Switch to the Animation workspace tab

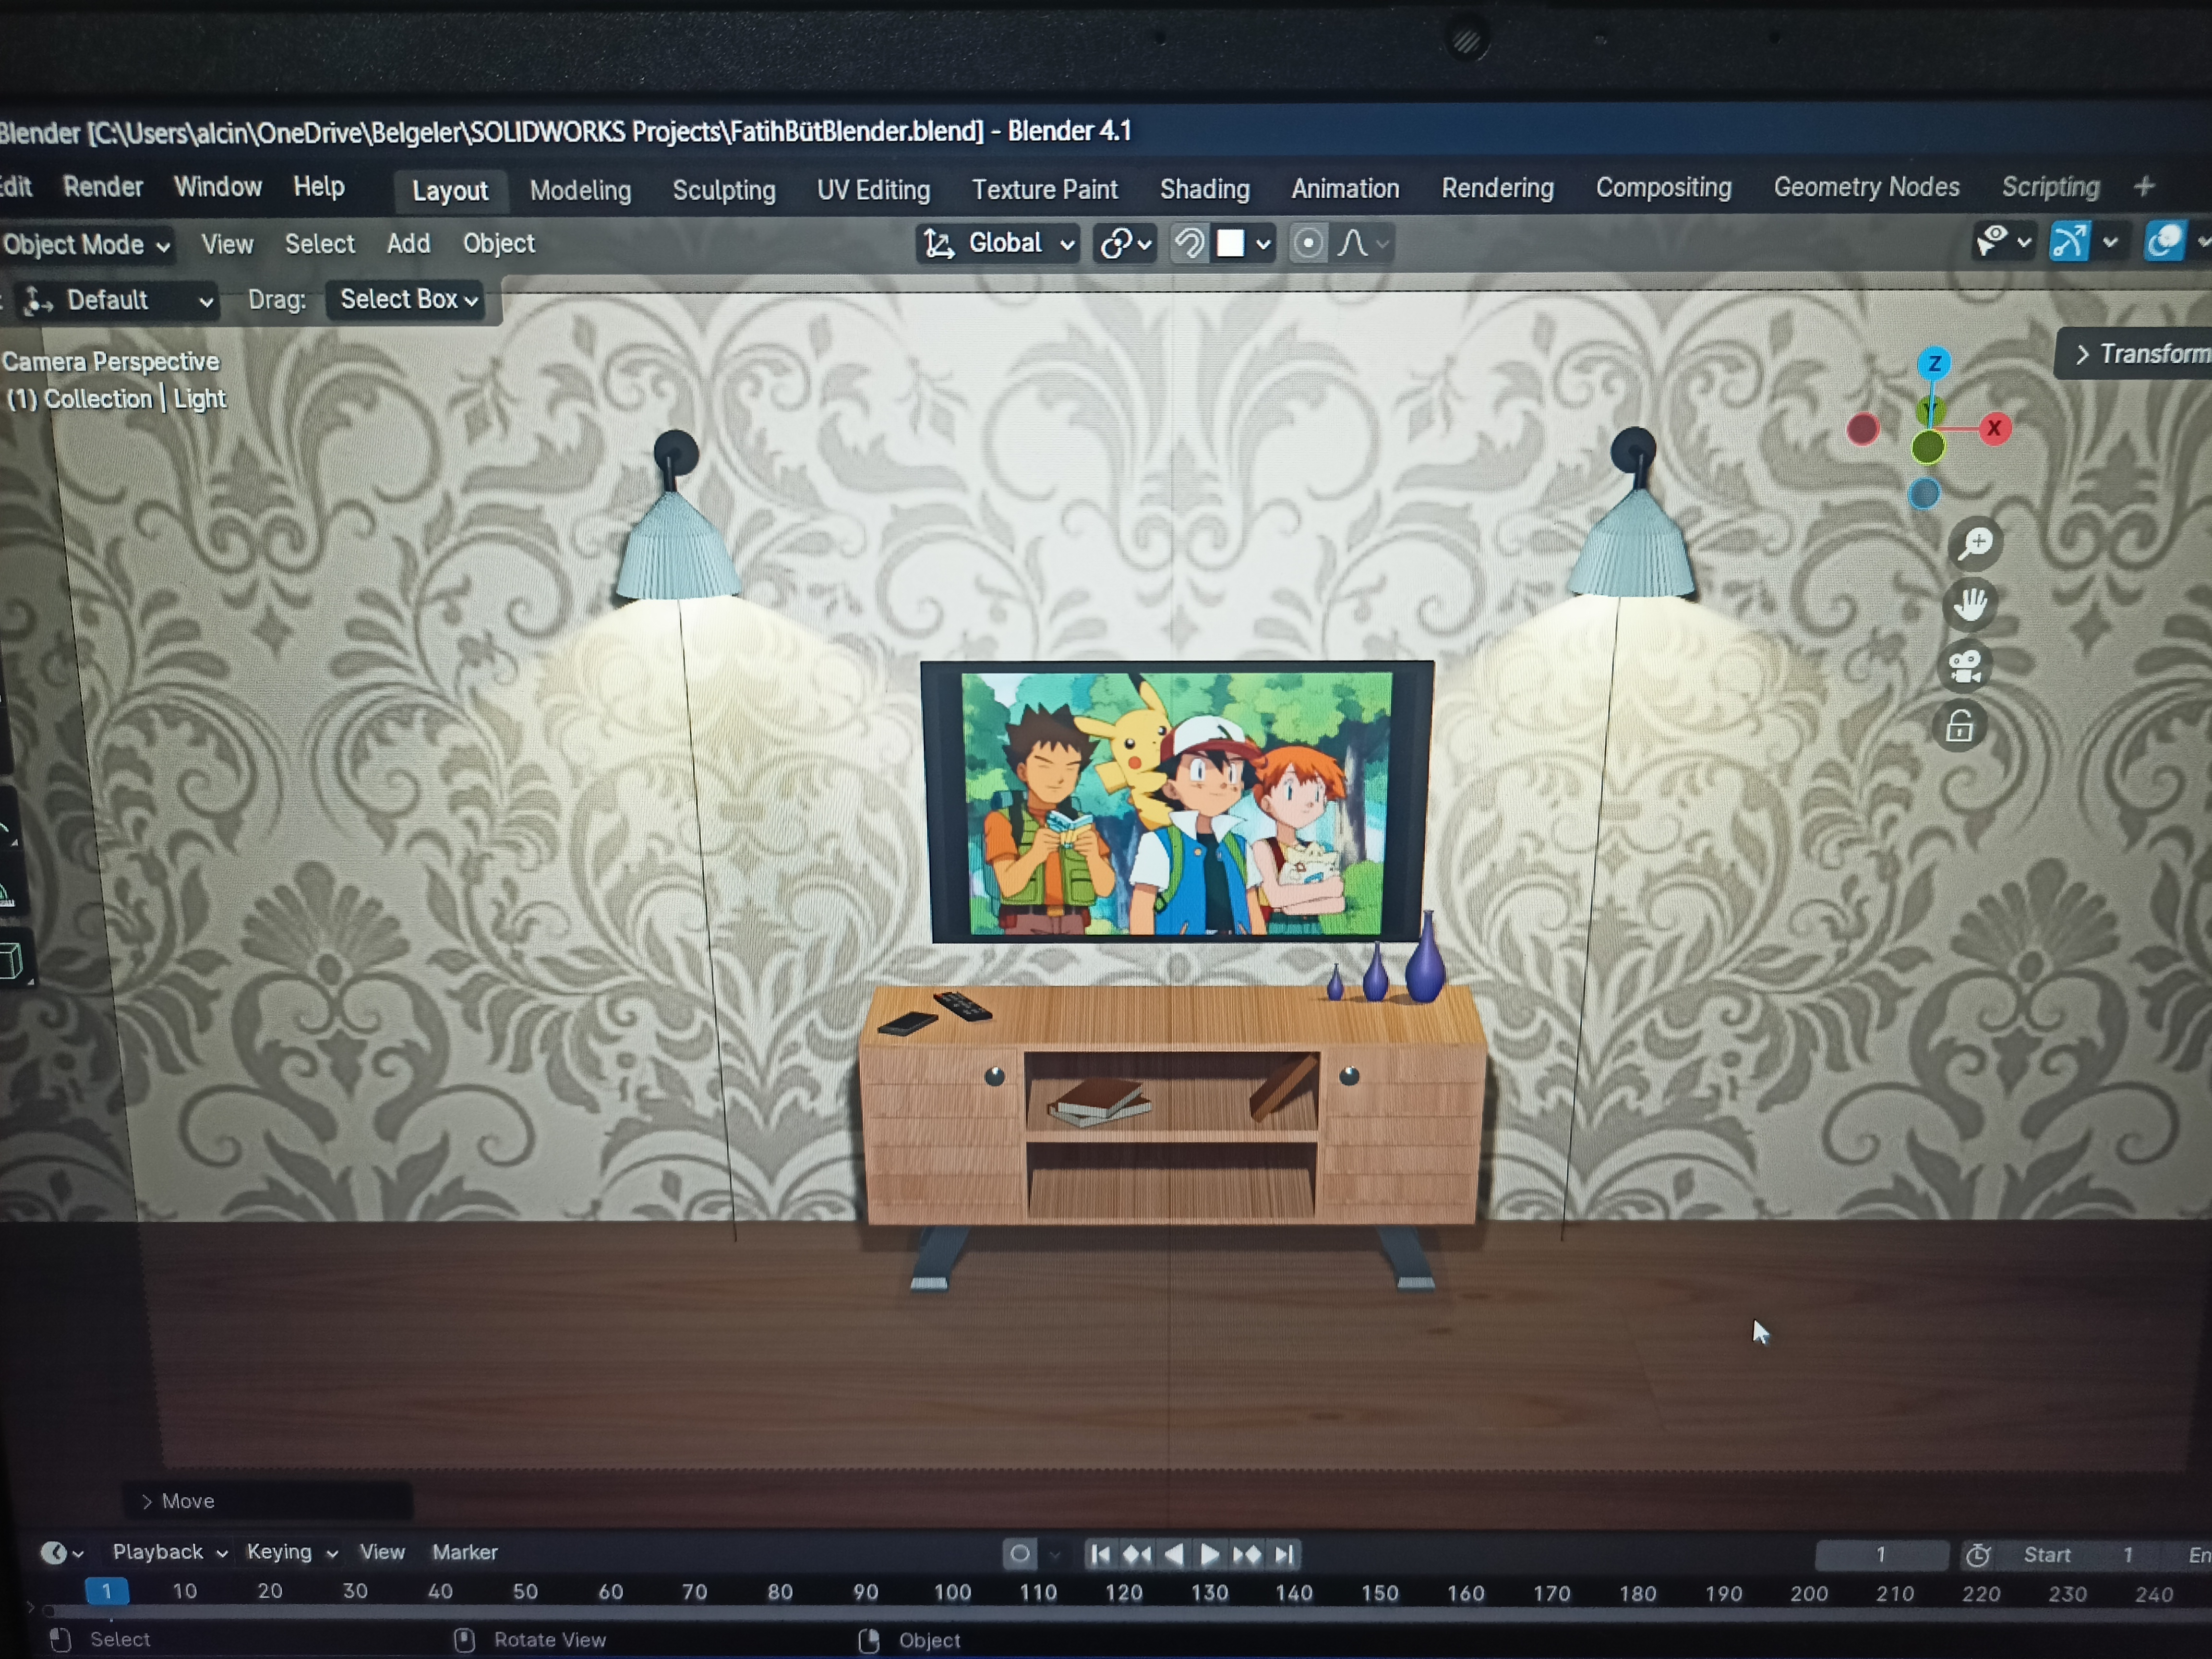pyautogui.click(x=1345, y=188)
